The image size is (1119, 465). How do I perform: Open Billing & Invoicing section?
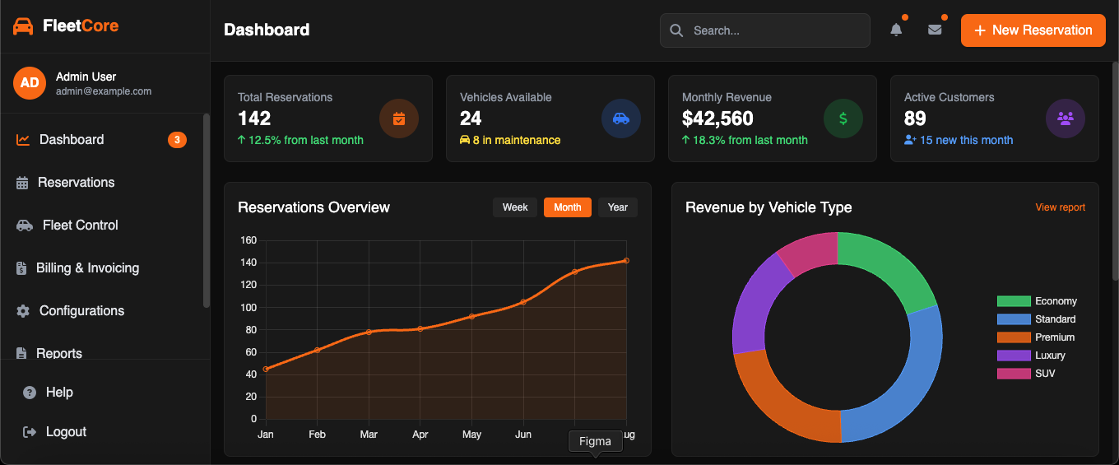pos(87,268)
